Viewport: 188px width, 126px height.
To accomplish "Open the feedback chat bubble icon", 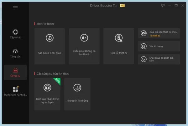I will coord(163,5).
